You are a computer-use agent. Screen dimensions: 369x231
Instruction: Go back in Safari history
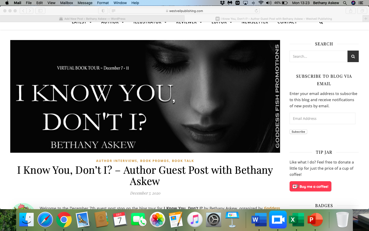pyautogui.click(x=23, y=11)
